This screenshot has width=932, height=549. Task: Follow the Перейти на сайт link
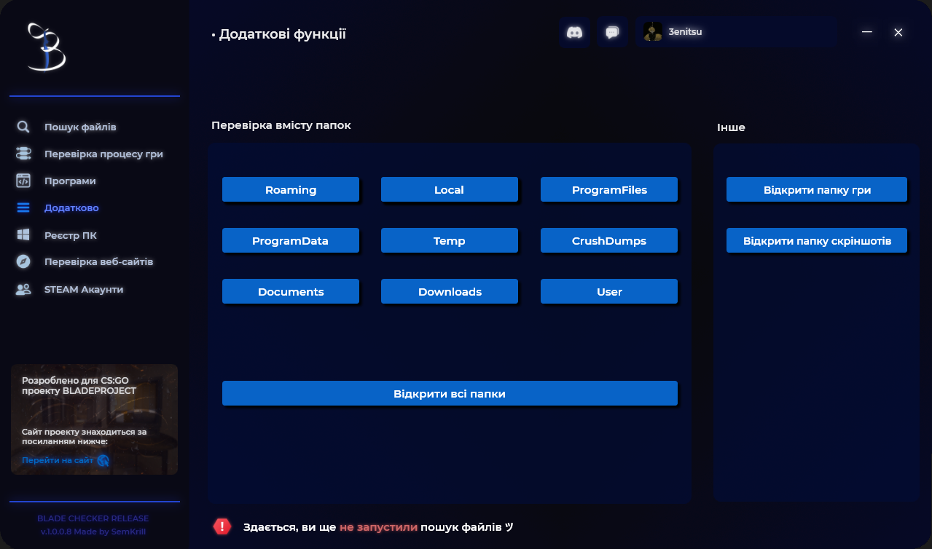58,460
